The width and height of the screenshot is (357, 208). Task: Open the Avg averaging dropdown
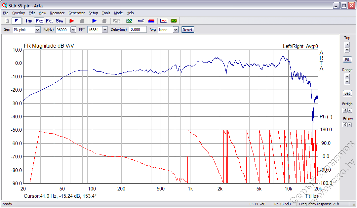point(176,30)
